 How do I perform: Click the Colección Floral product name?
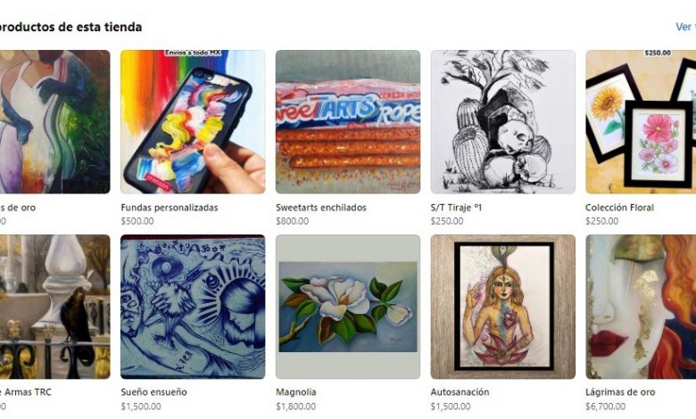click(619, 208)
